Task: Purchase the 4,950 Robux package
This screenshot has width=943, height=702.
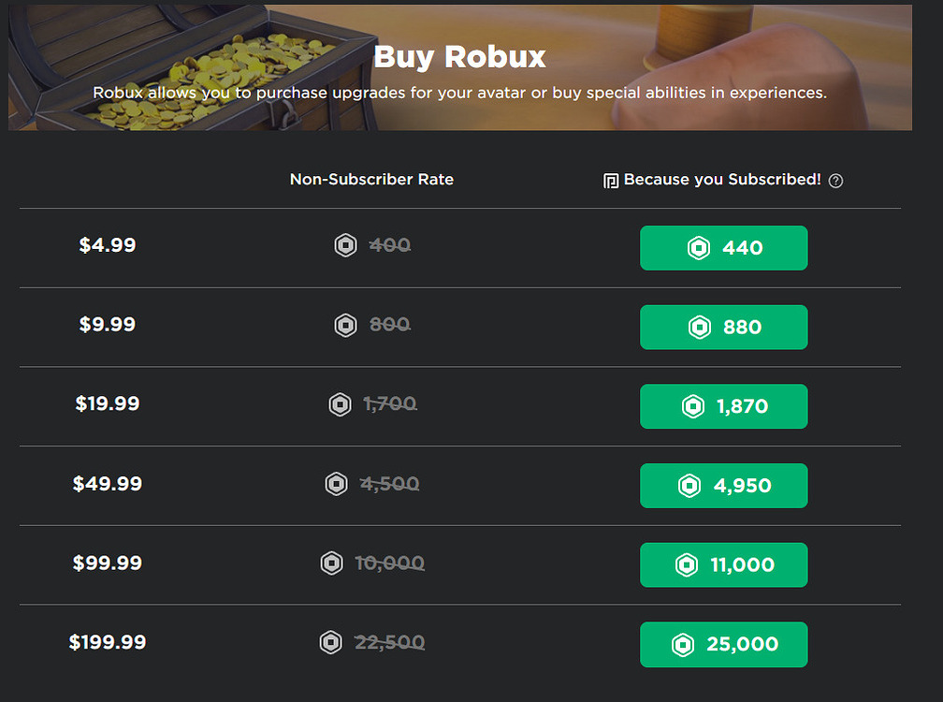Action: [x=723, y=486]
